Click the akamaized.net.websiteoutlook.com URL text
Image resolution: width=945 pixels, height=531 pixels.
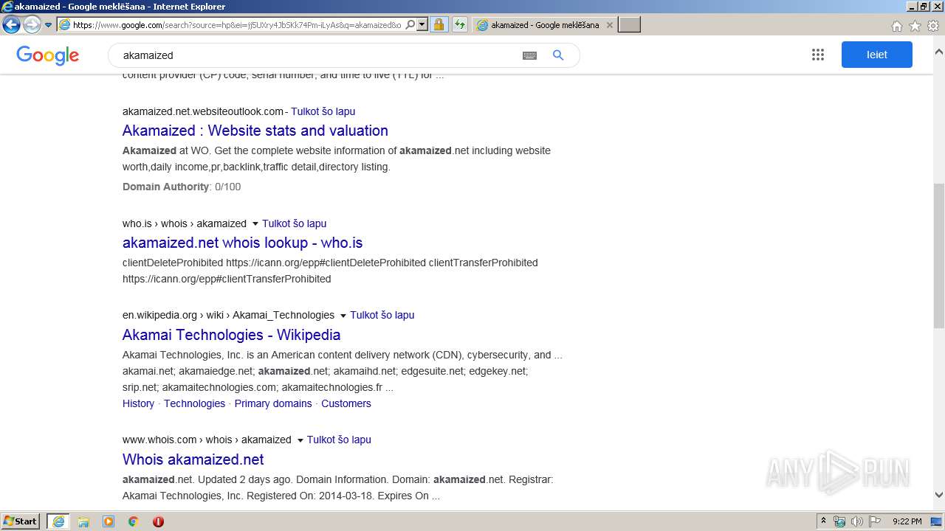(x=203, y=111)
